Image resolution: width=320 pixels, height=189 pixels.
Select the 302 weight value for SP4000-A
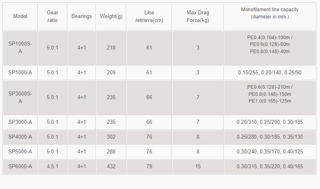[111, 137]
